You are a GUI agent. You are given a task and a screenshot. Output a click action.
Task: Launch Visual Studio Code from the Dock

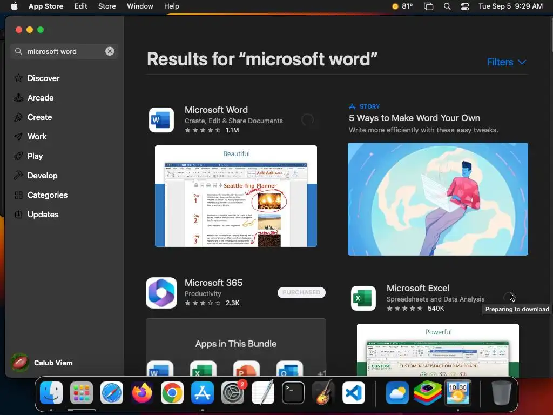point(354,393)
